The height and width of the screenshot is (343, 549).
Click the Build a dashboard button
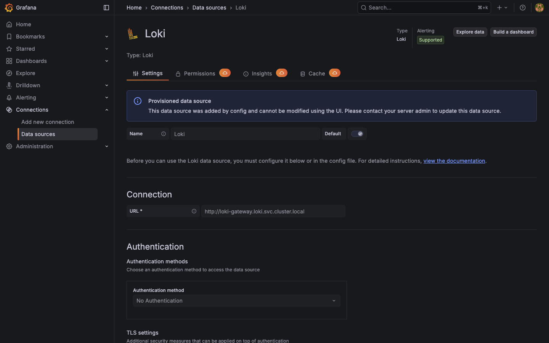click(514, 32)
